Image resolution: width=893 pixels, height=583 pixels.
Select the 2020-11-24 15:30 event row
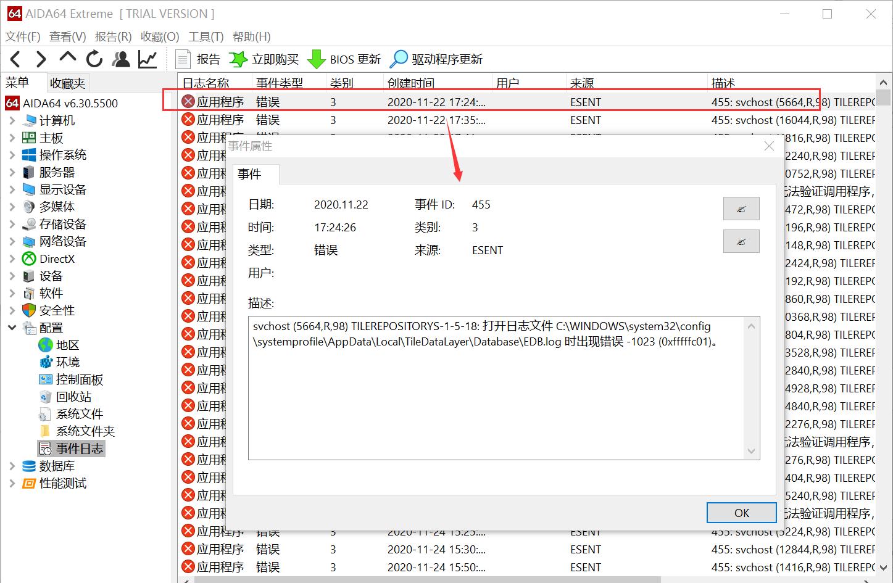(x=526, y=549)
